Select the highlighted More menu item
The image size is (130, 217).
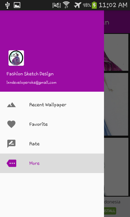(52, 163)
